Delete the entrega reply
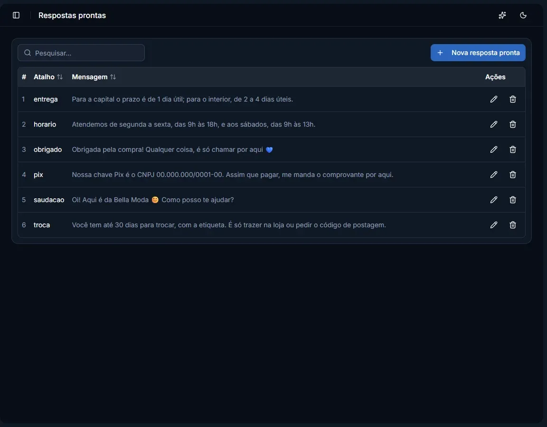The image size is (547, 427). (x=512, y=99)
